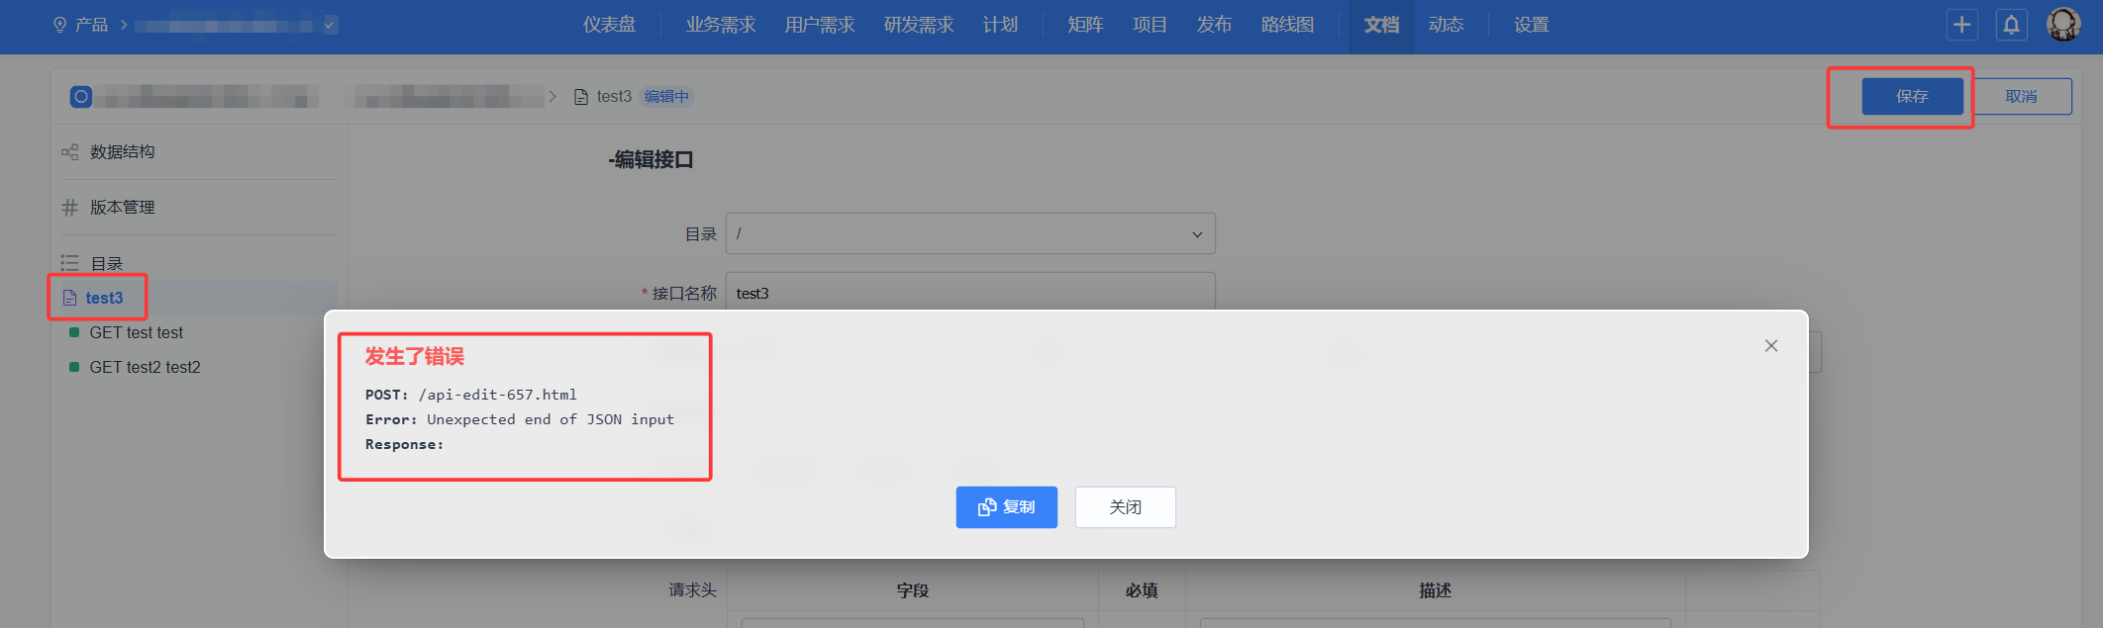The image size is (2103, 628).
Task: Open the 仪表盘 menu
Action: click(609, 25)
